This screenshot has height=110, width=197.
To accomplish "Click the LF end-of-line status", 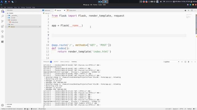I will tap(185, 109).
